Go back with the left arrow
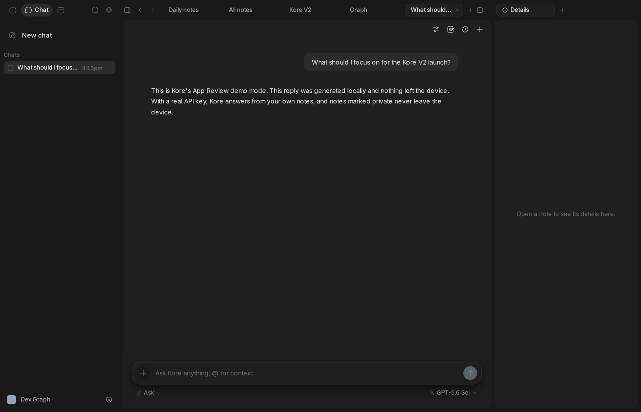The height and width of the screenshot is (412, 641). pyautogui.click(x=140, y=10)
